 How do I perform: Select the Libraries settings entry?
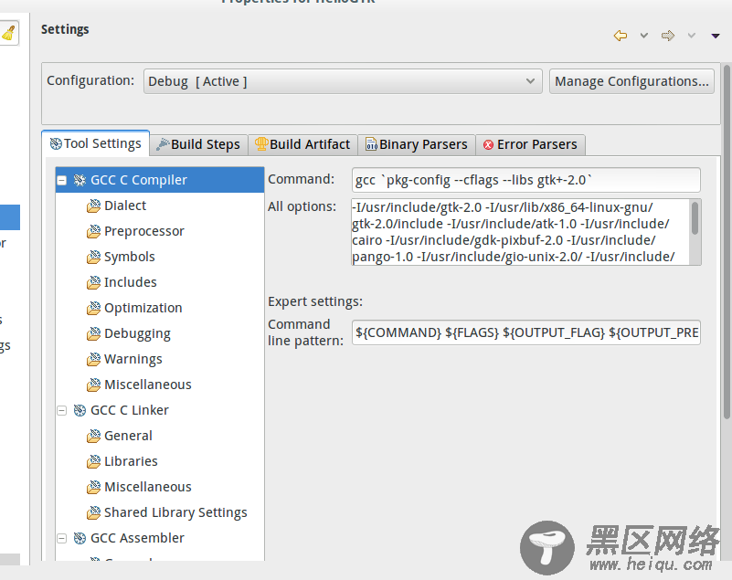tap(131, 461)
